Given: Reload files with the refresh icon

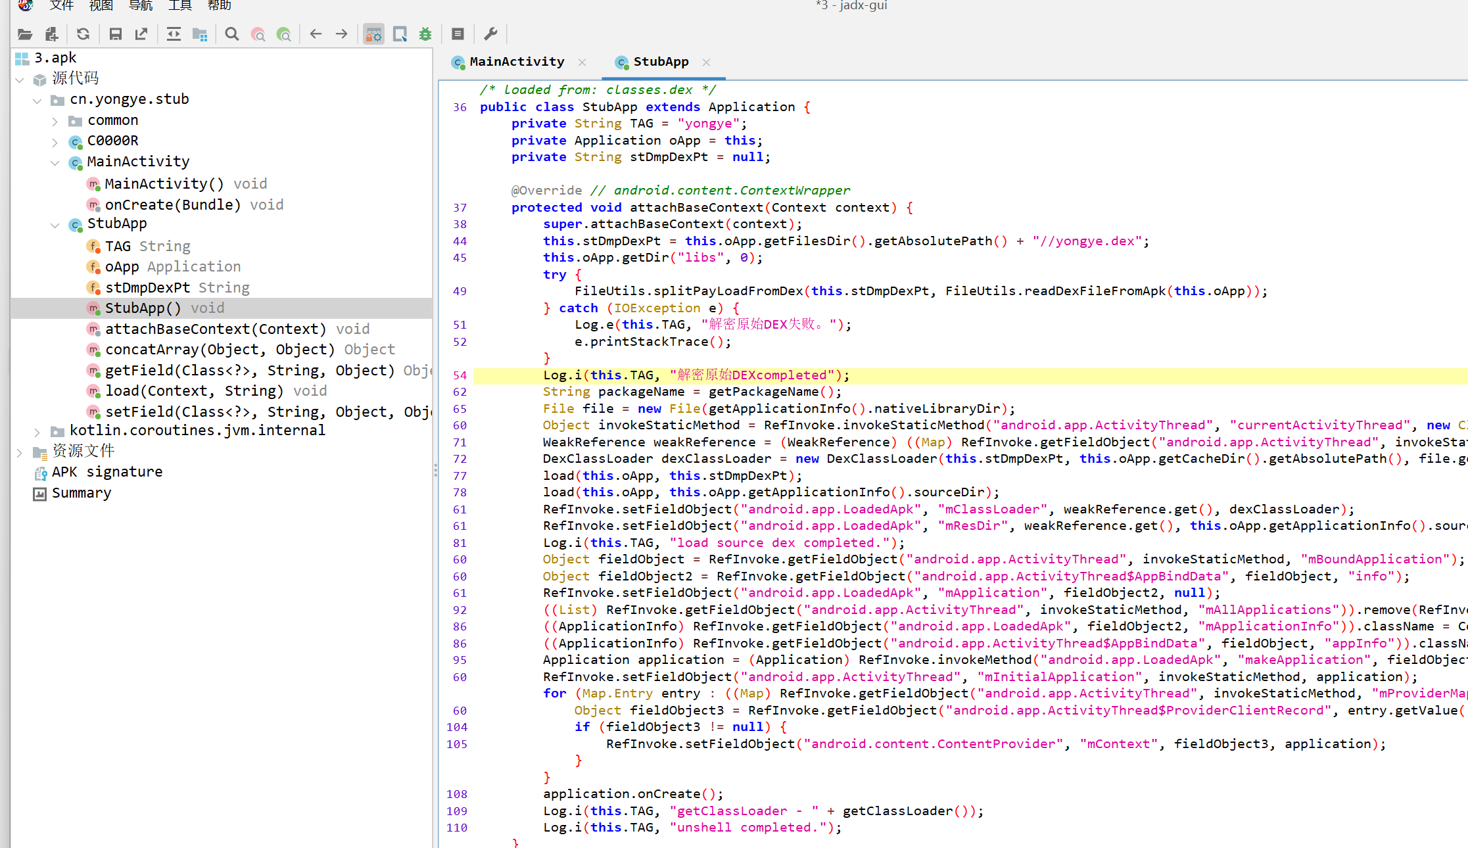Looking at the screenshot, I should (x=83, y=34).
